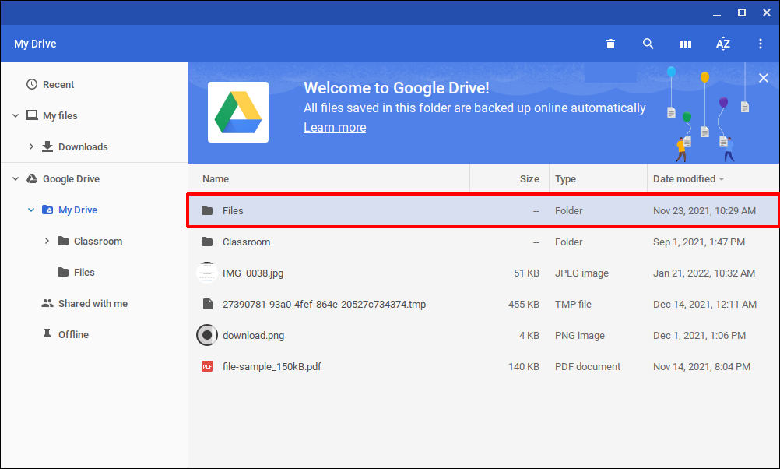This screenshot has height=469, width=780.
Task: Select the Files folder row in list
Action: pos(483,210)
